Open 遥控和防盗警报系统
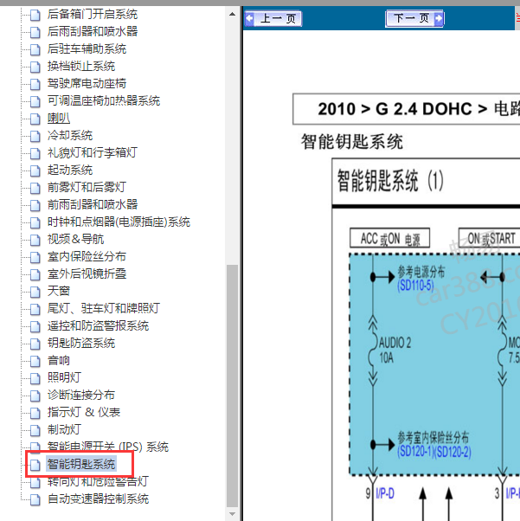Screen dimensions: 520x521 [98, 325]
